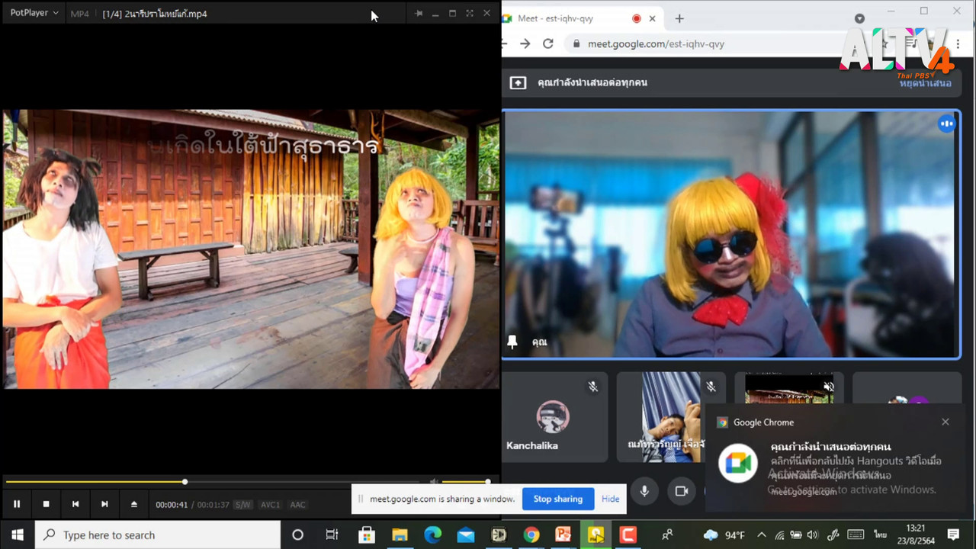Click the presenting screen icon in Meet banner
The width and height of the screenshot is (976, 549).
coord(518,82)
